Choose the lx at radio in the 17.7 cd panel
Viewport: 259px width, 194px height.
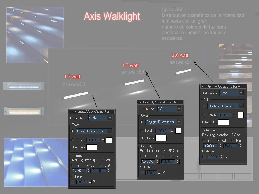coord(101,165)
